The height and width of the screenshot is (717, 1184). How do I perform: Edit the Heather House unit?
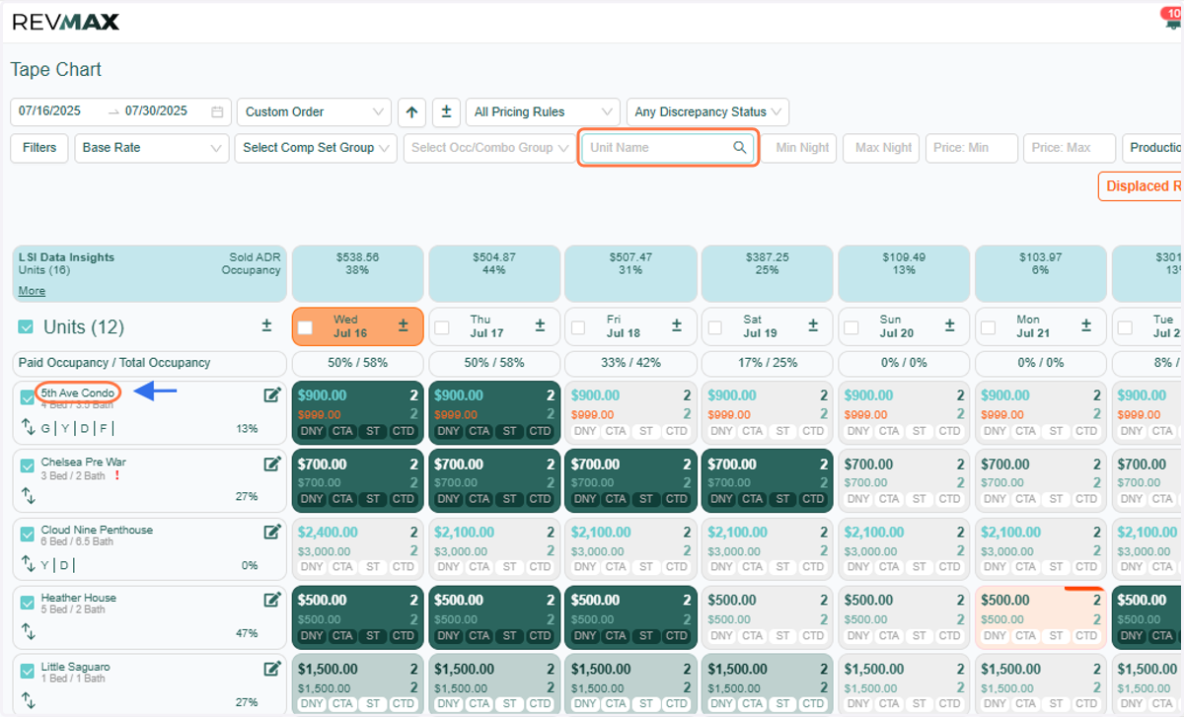point(272,600)
